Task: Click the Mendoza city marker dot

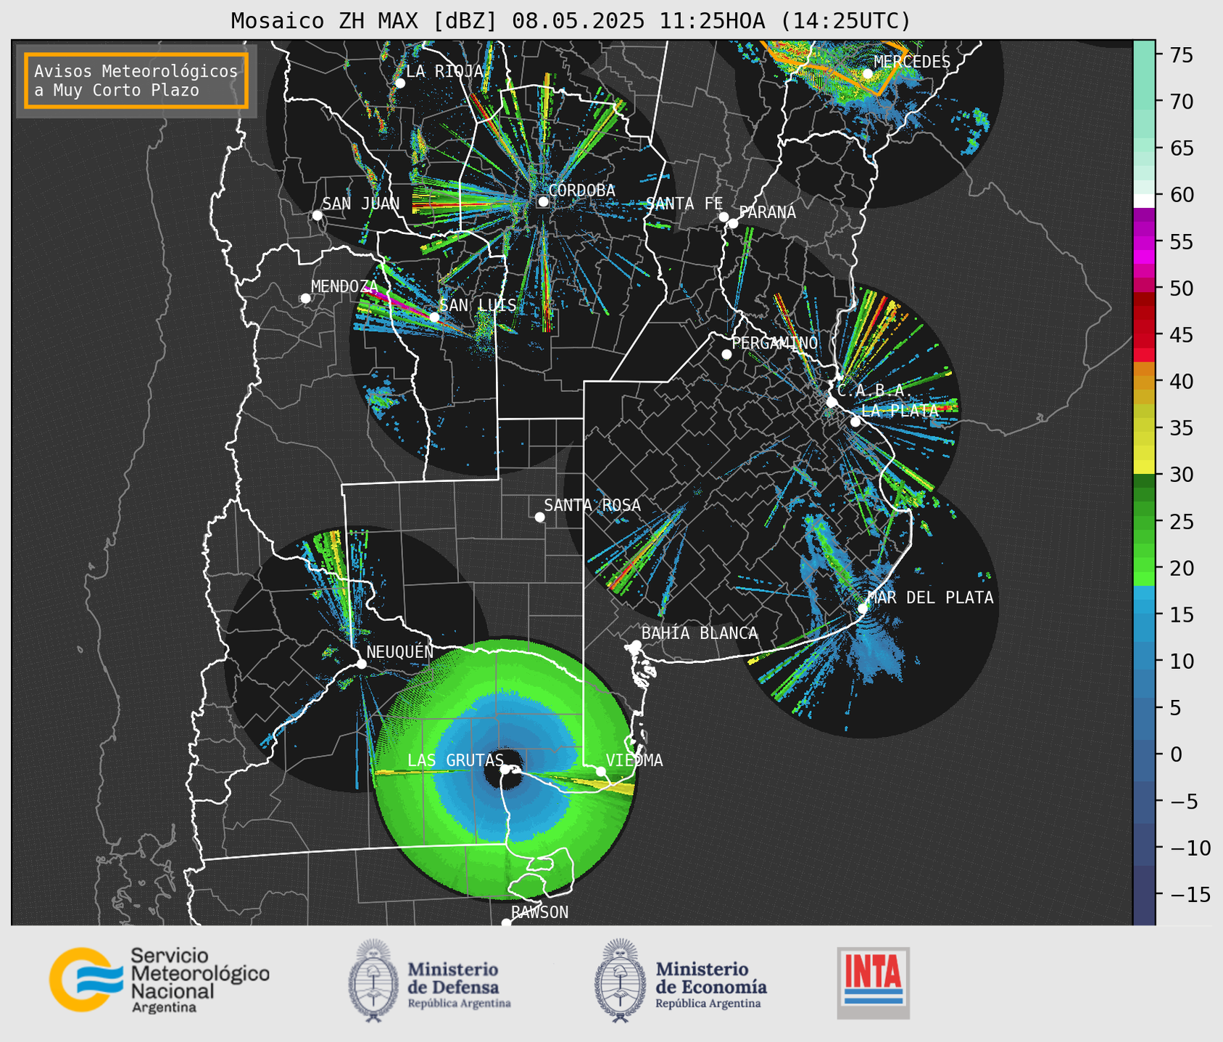Action: (305, 299)
